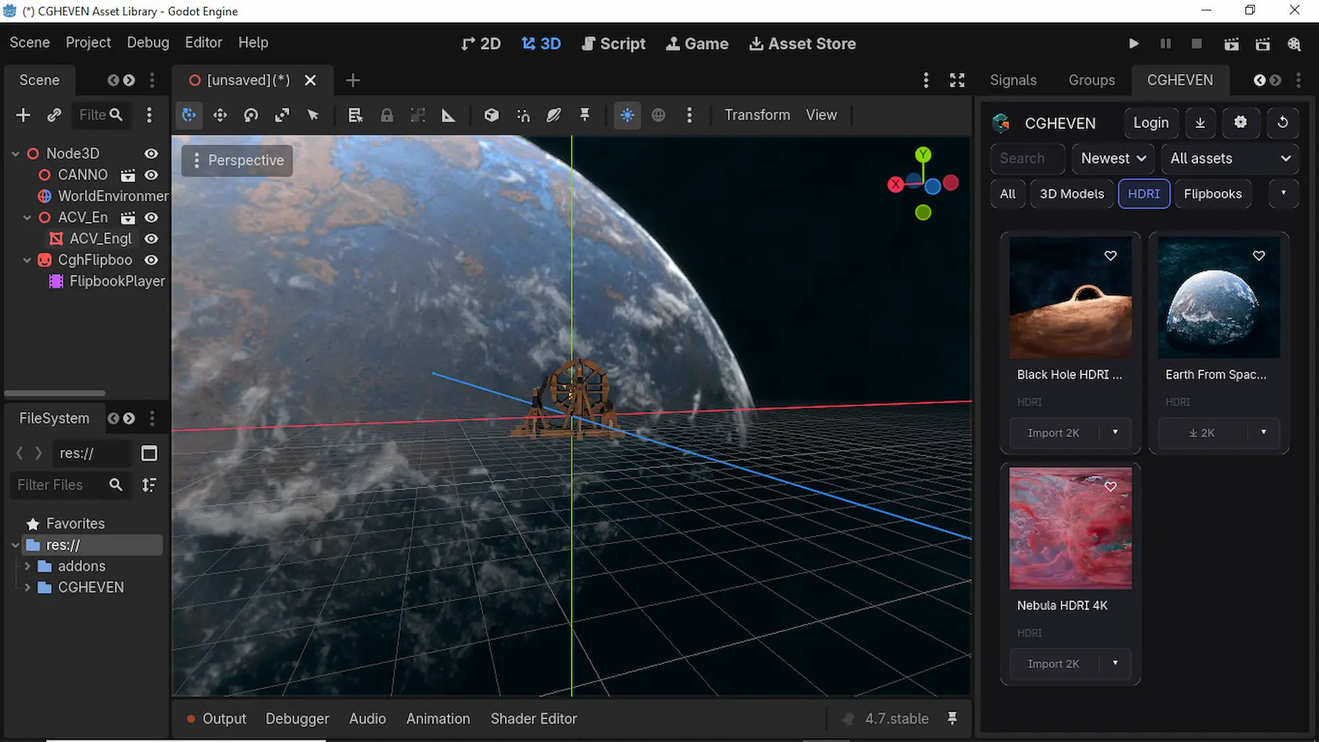Screen dimensions: 1319x742
Task: Filter assets by 3D Models
Action: tap(1072, 194)
